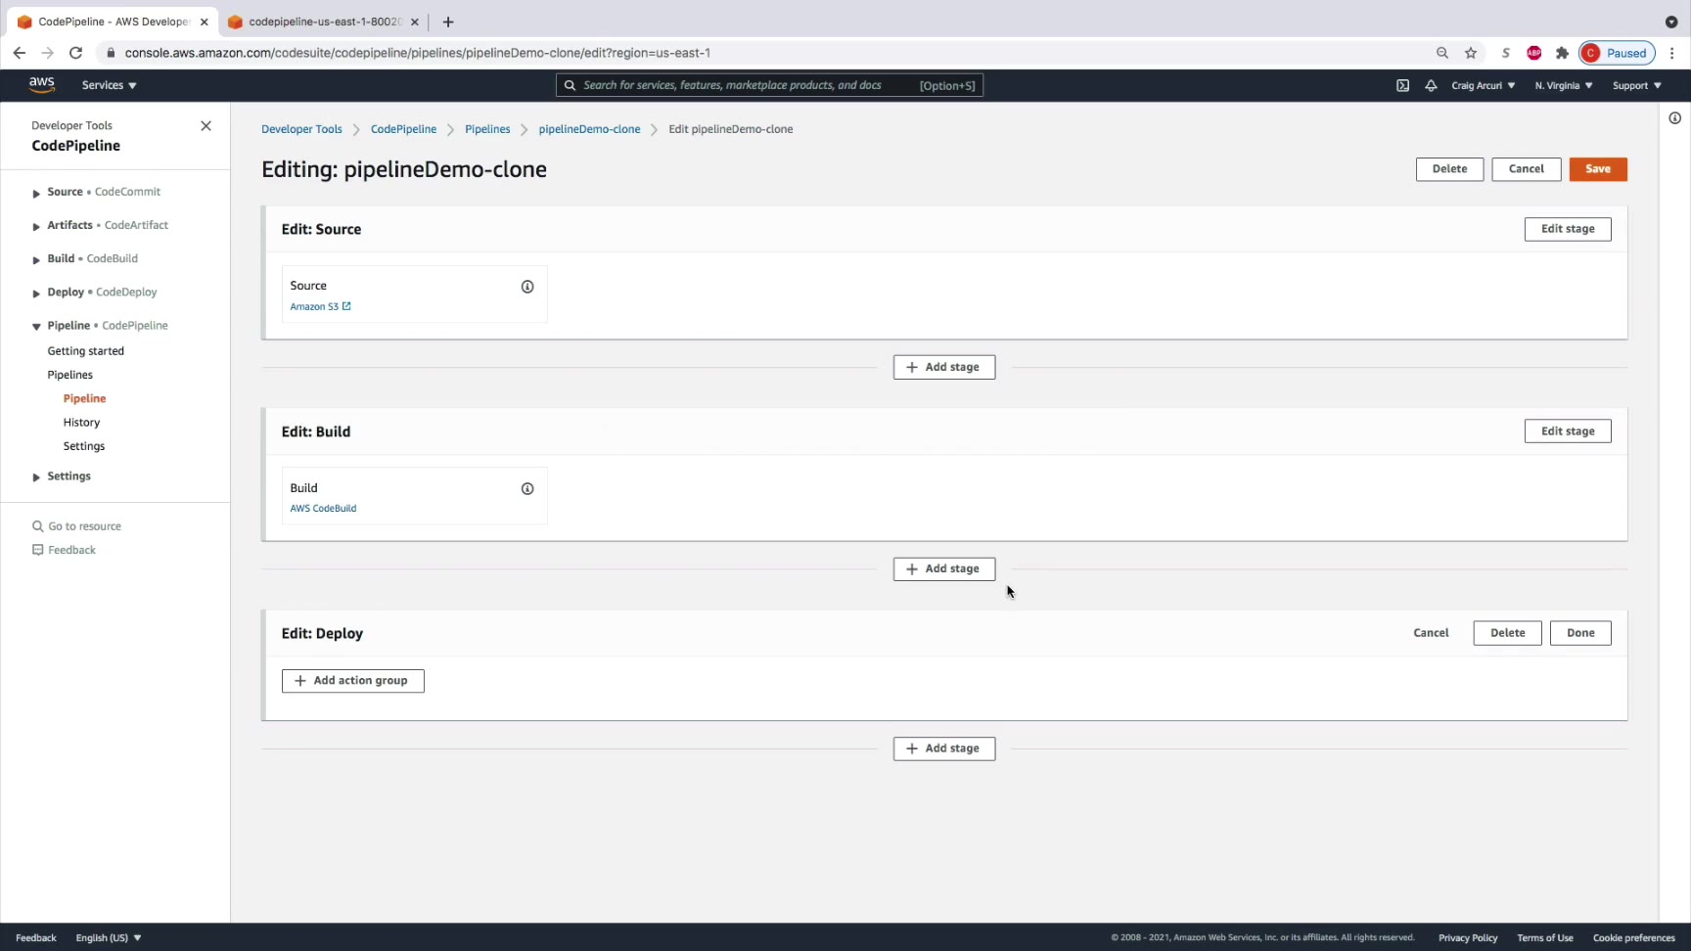The image size is (1691, 951).
Task: Open the notifications bell icon
Action: (x=1431, y=85)
